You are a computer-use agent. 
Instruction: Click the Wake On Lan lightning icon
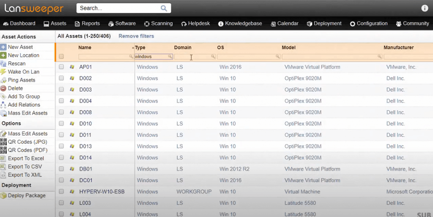3,72
